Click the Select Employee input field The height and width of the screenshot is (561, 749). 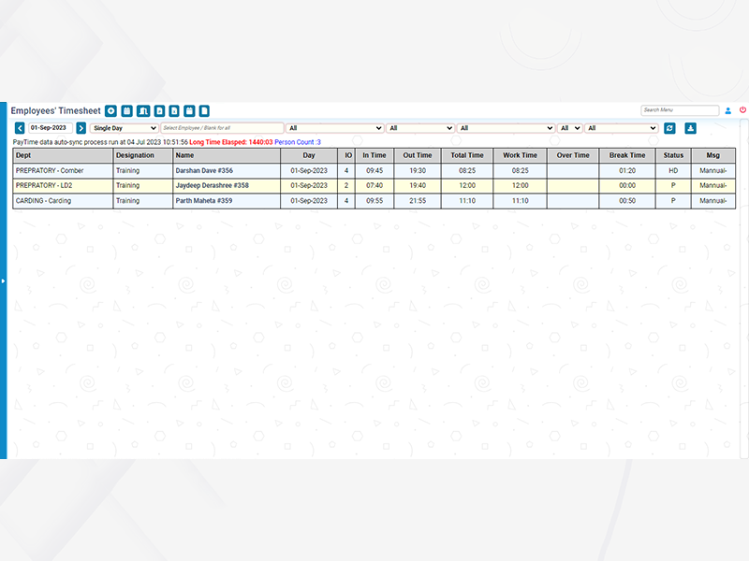click(222, 128)
